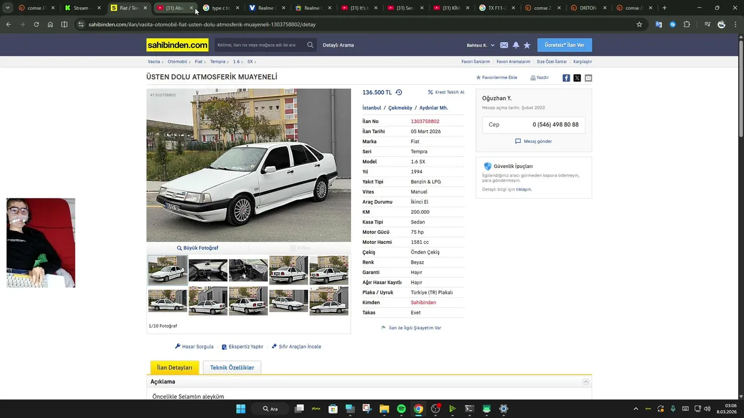Click Favorilerime Ekle link
This screenshot has height=418, width=744.
coord(496,77)
